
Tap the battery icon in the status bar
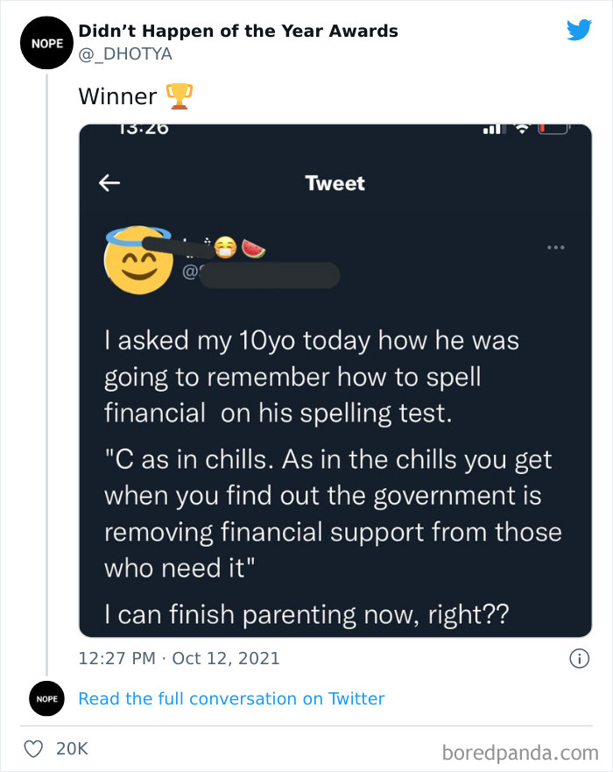[x=554, y=129]
